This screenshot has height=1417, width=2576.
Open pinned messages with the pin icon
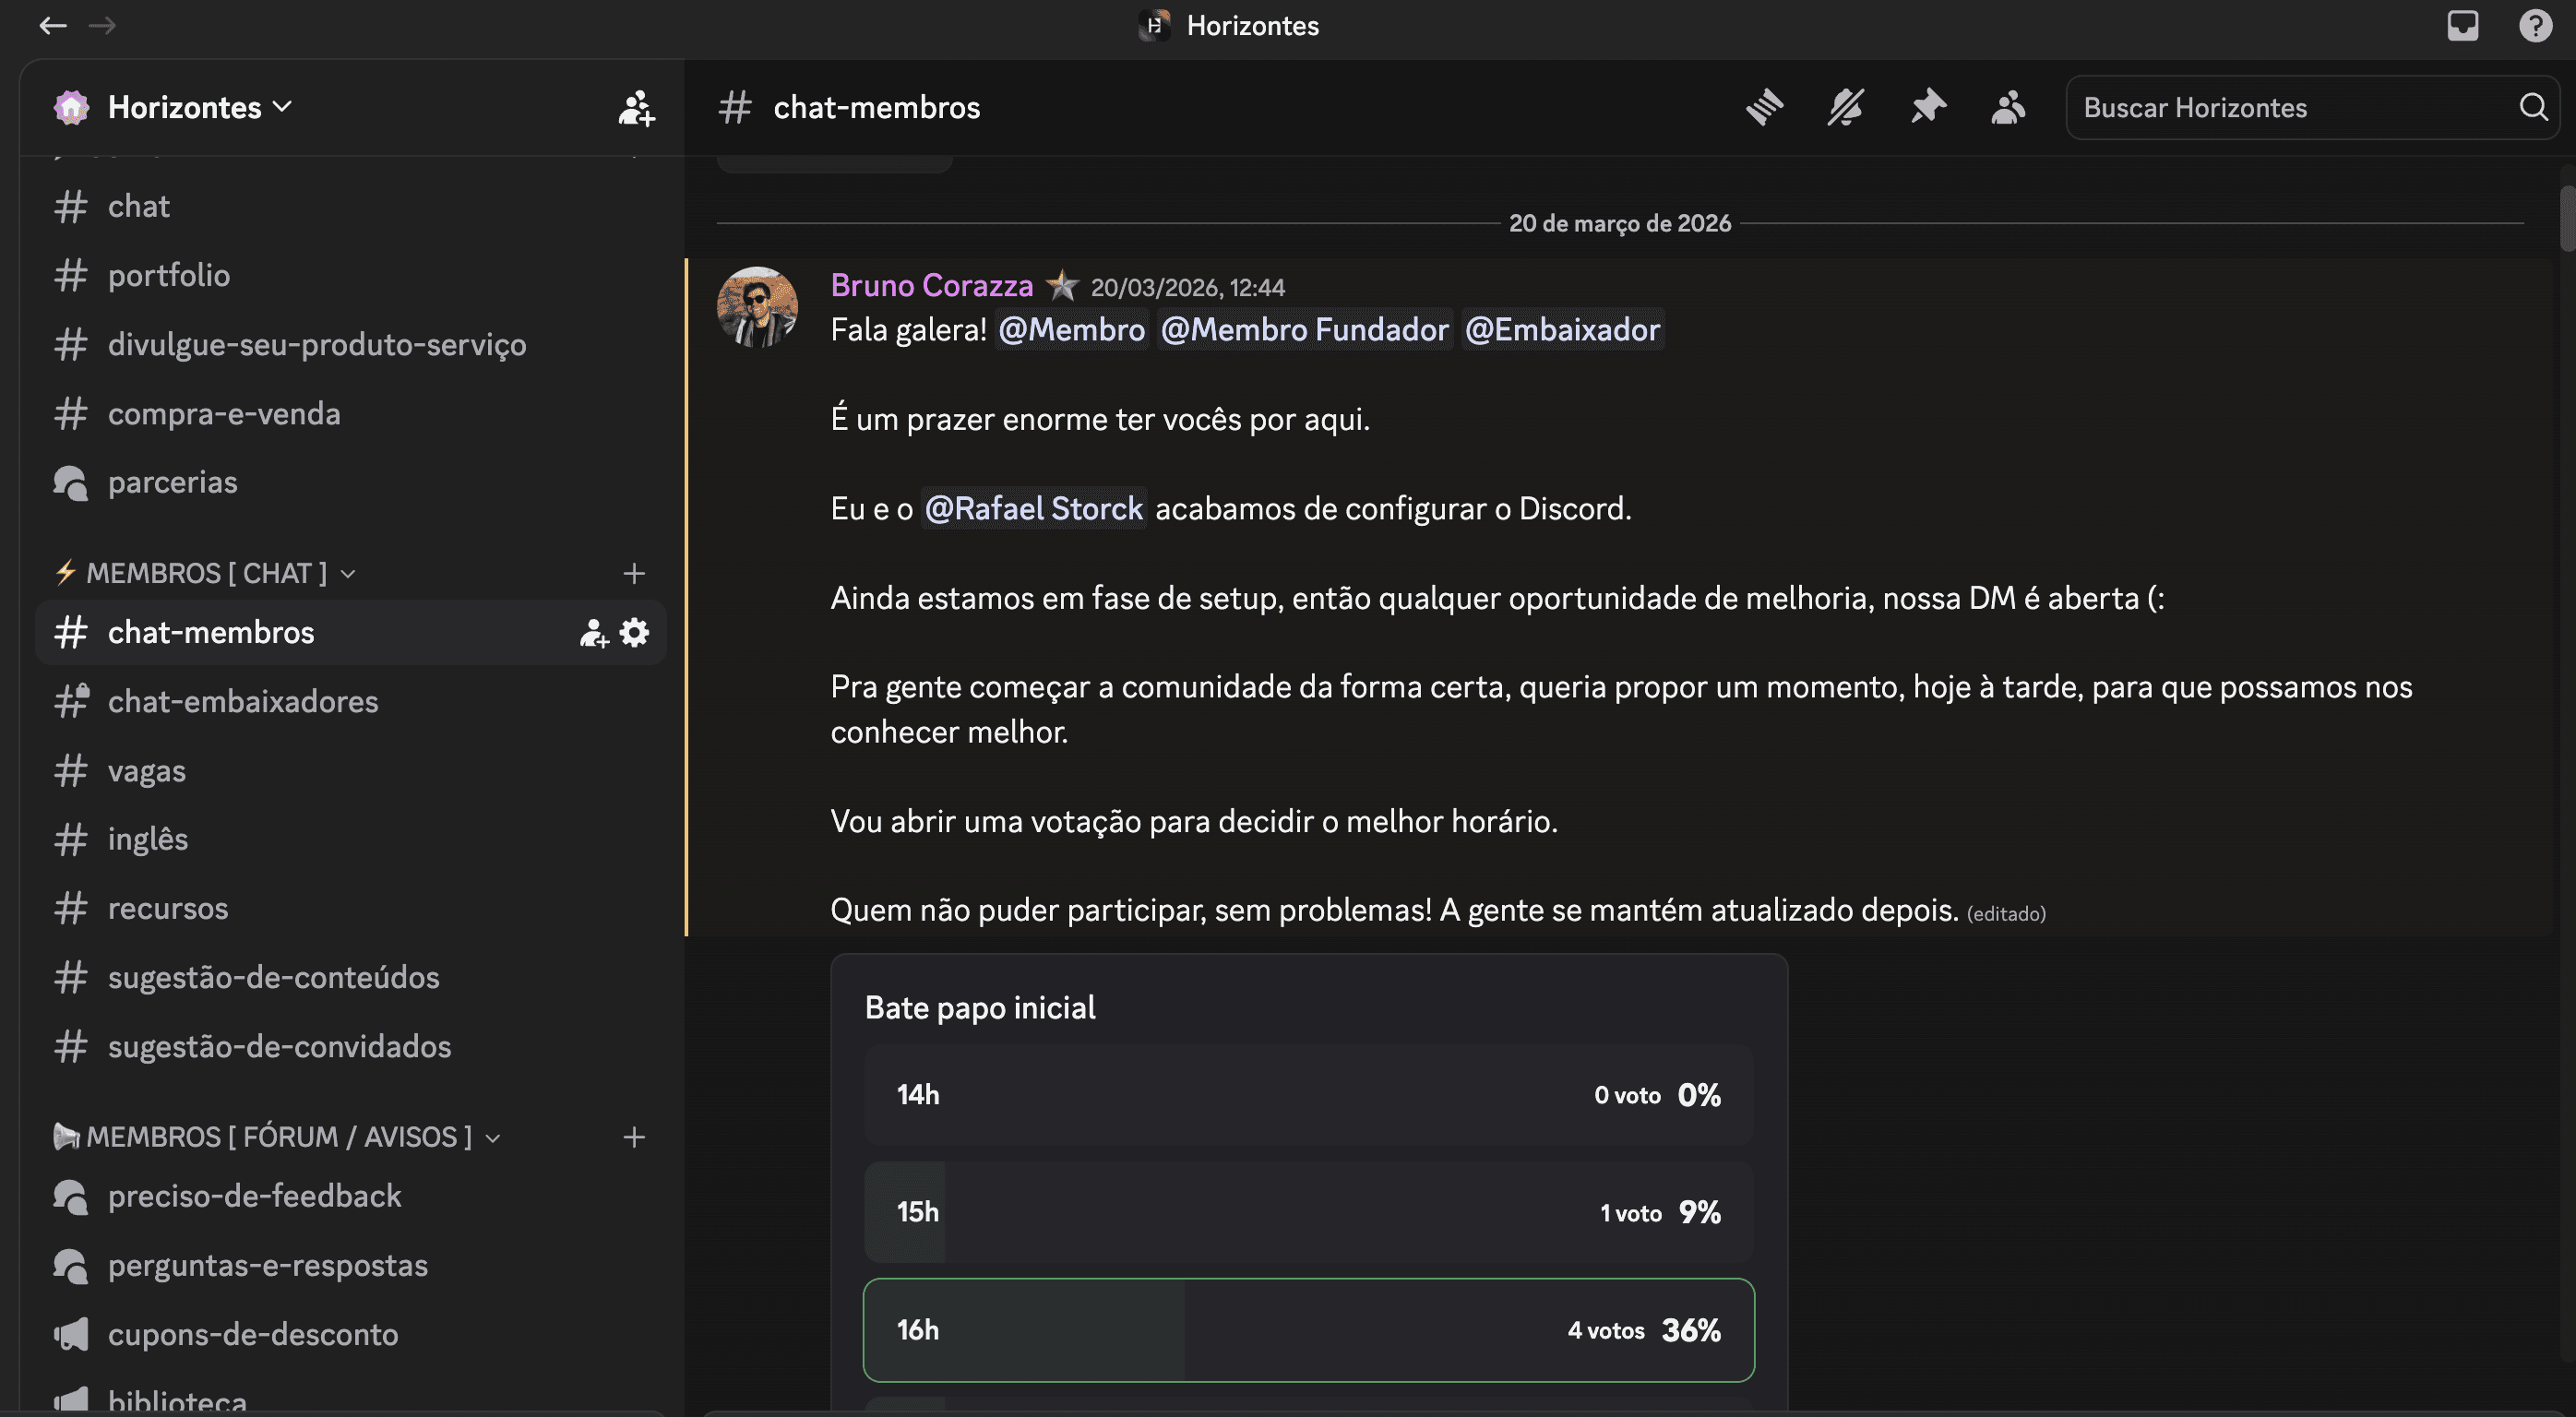[1927, 107]
